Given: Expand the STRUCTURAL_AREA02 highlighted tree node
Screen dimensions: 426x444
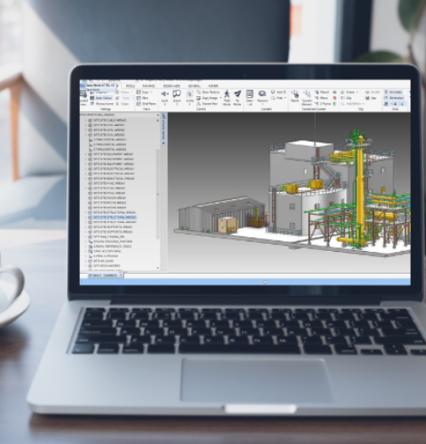Looking at the screenshot, I should (x=86, y=217).
